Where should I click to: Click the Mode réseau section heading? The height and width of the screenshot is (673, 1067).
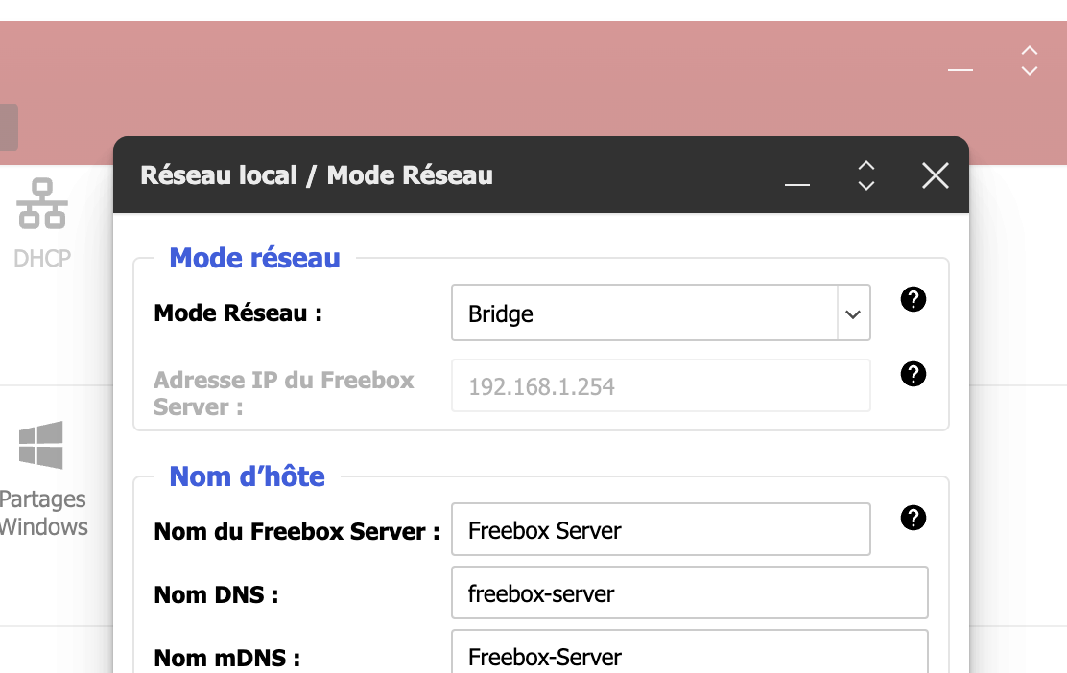(254, 258)
